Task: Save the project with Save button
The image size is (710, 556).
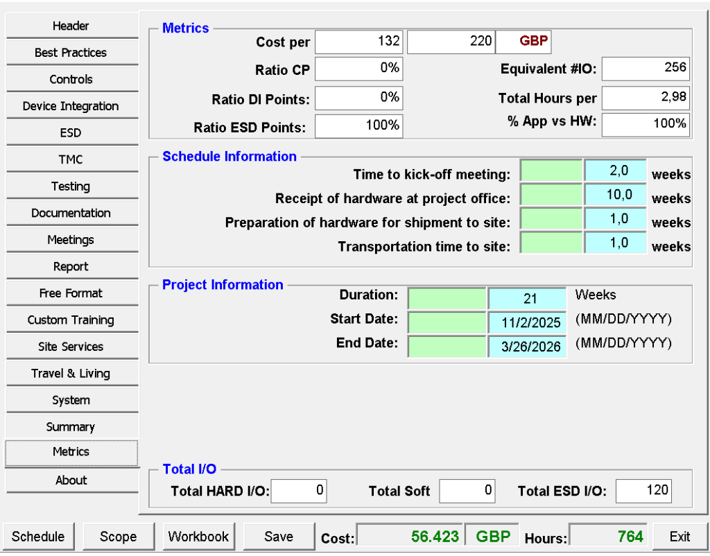Action: tap(279, 537)
